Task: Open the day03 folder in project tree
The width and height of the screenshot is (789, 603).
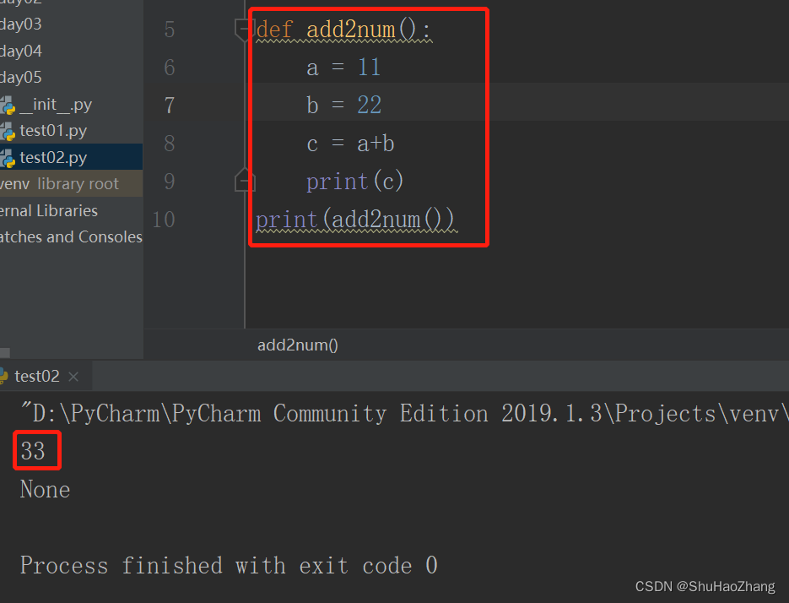Action: tap(20, 24)
